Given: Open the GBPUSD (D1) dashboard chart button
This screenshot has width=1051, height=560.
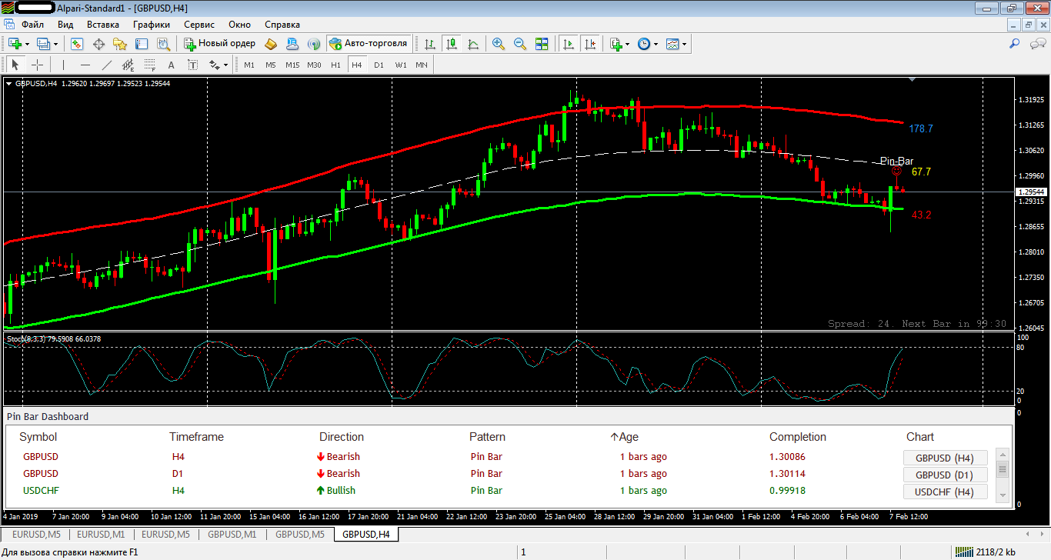Looking at the screenshot, I should point(945,475).
